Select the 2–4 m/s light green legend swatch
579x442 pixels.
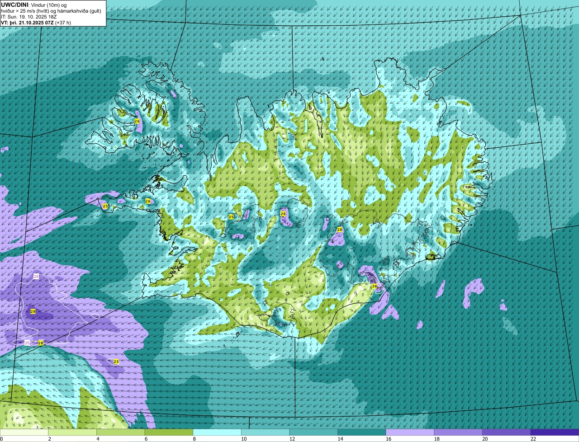click(72, 432)
